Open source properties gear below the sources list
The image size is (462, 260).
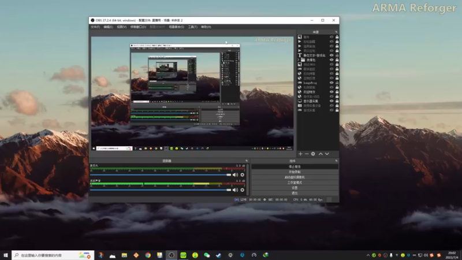[313, 154]
